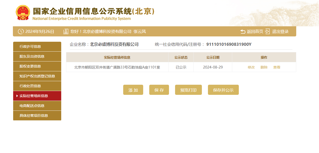Click the 添加 button
319x153 pixels.
pyautogui.click(x=133, y=90)
